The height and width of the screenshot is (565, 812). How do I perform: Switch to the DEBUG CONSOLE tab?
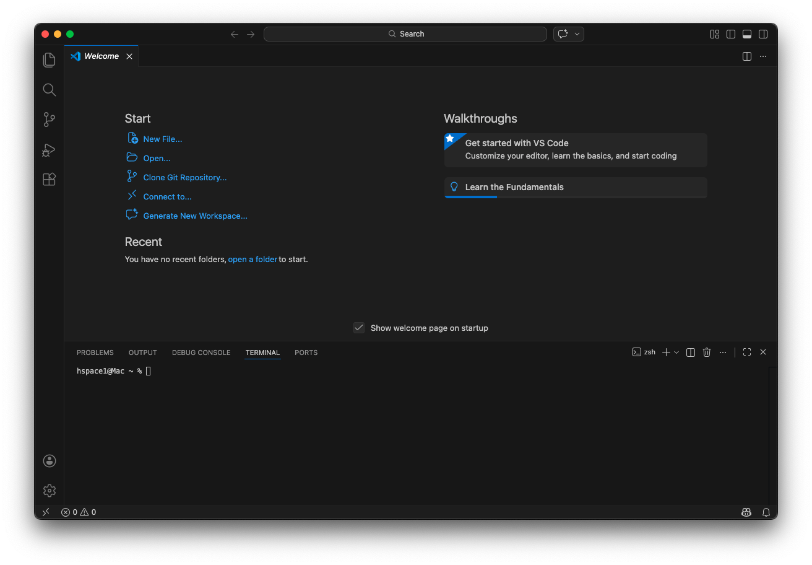201,353
